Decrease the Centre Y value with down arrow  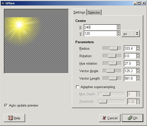pos(118,35)
